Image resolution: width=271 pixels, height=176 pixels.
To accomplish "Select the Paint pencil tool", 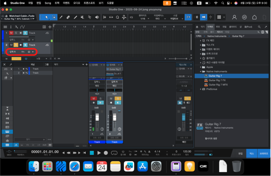I will point(75,17).
